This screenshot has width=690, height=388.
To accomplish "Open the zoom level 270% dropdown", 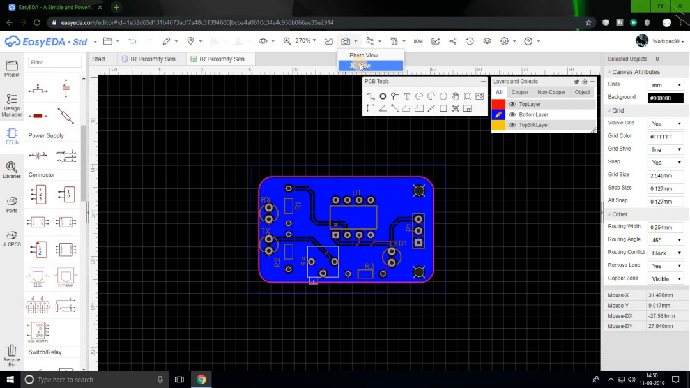I will (x=305, y=41).
